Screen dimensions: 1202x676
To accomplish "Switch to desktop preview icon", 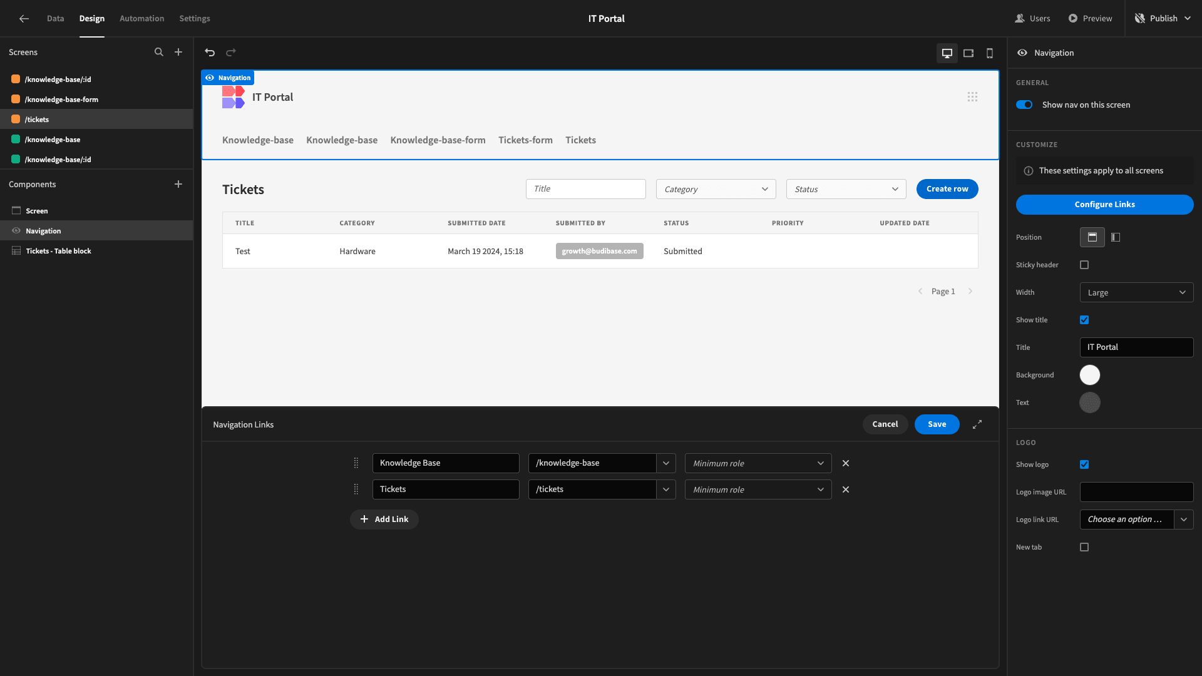I will (x=947, y=53).
